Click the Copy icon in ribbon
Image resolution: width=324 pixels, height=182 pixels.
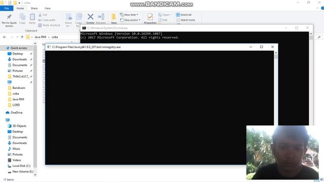click(x=22, y=17)
